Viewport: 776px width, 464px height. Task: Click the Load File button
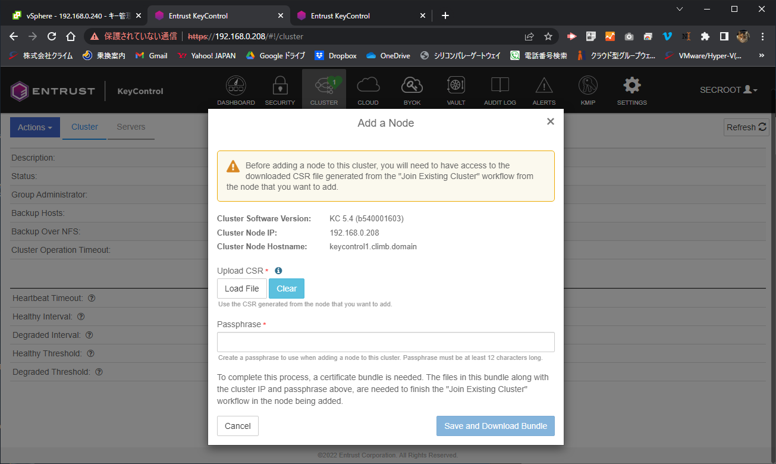[x=242, y=289]
